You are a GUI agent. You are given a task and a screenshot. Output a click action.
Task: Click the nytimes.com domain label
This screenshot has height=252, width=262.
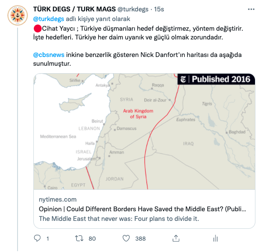(x=57, y=199)
